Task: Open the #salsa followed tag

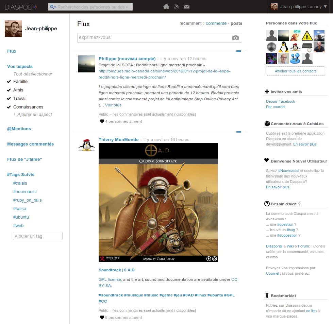Action: pos(19,208)
